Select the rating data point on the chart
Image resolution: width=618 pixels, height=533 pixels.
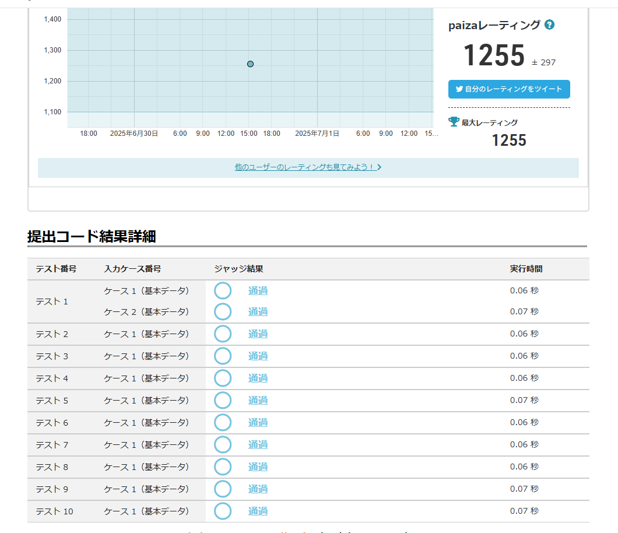250,64
